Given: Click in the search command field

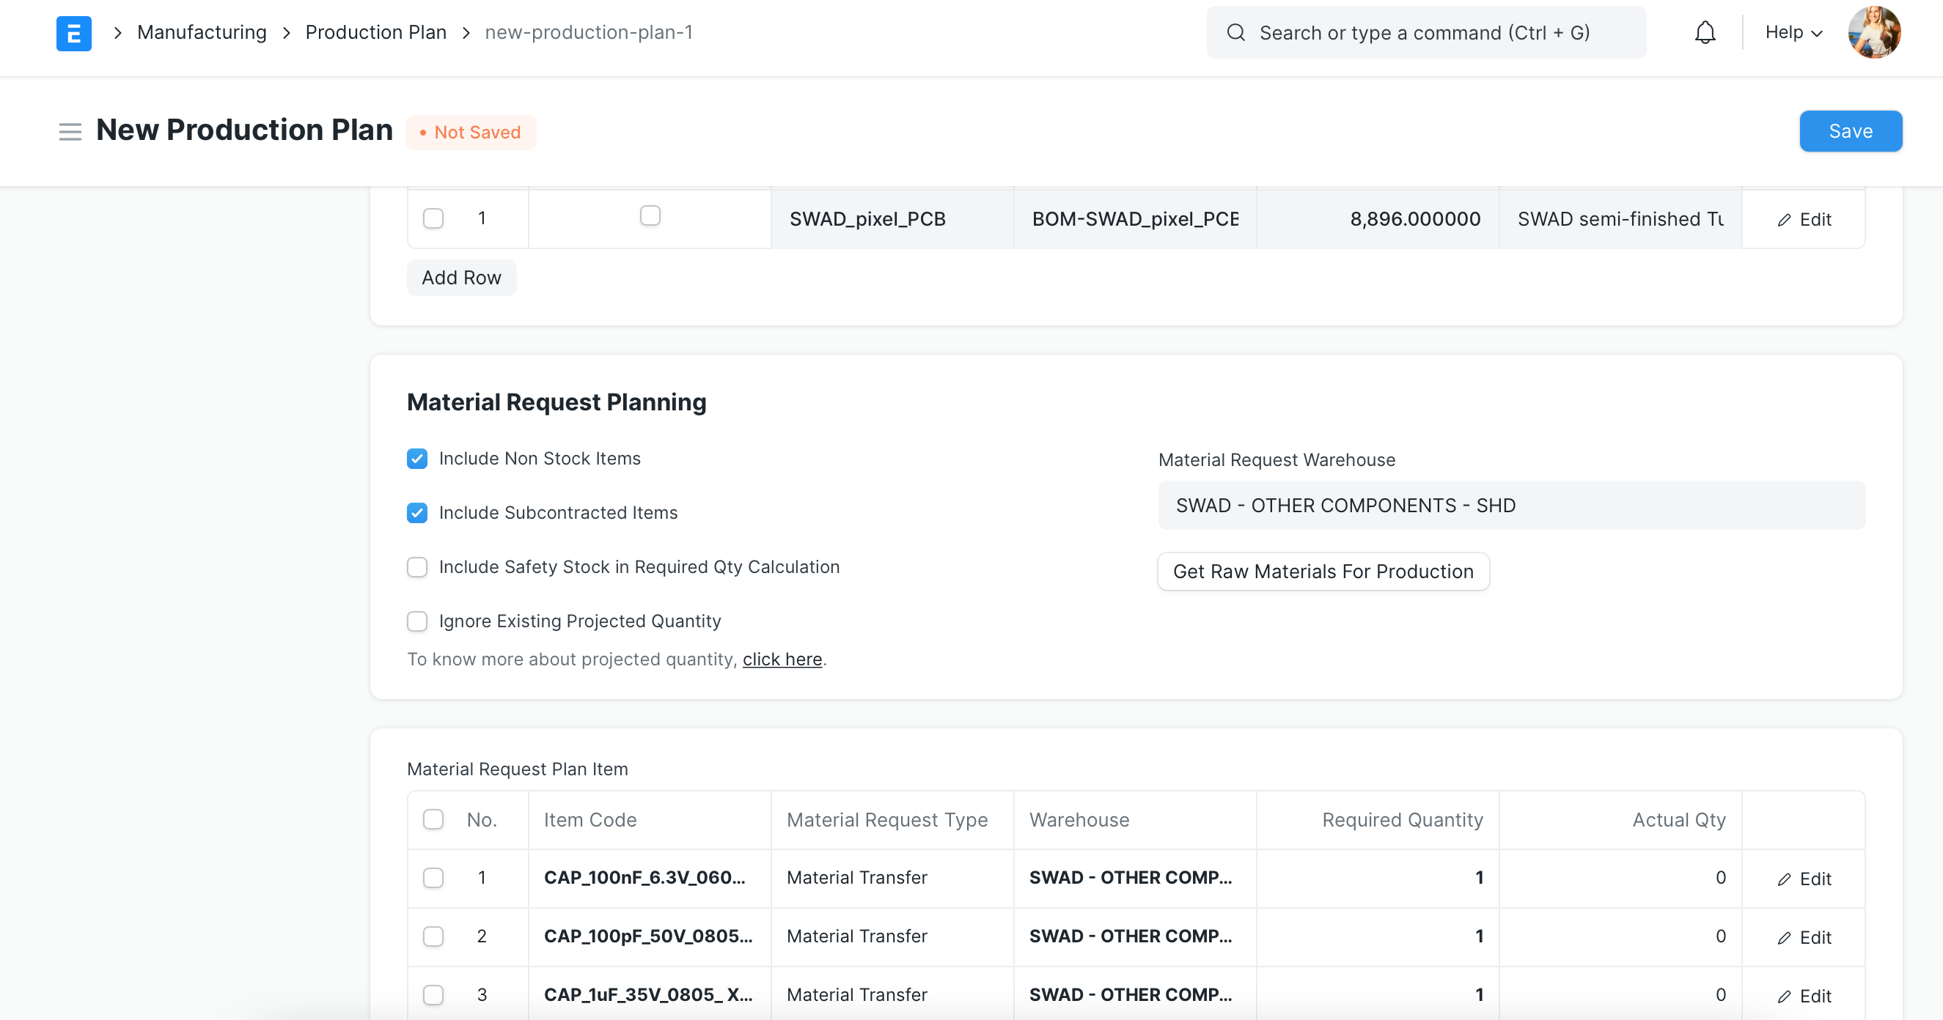Looking at the screenshot, I should [x=1425, y=32].
